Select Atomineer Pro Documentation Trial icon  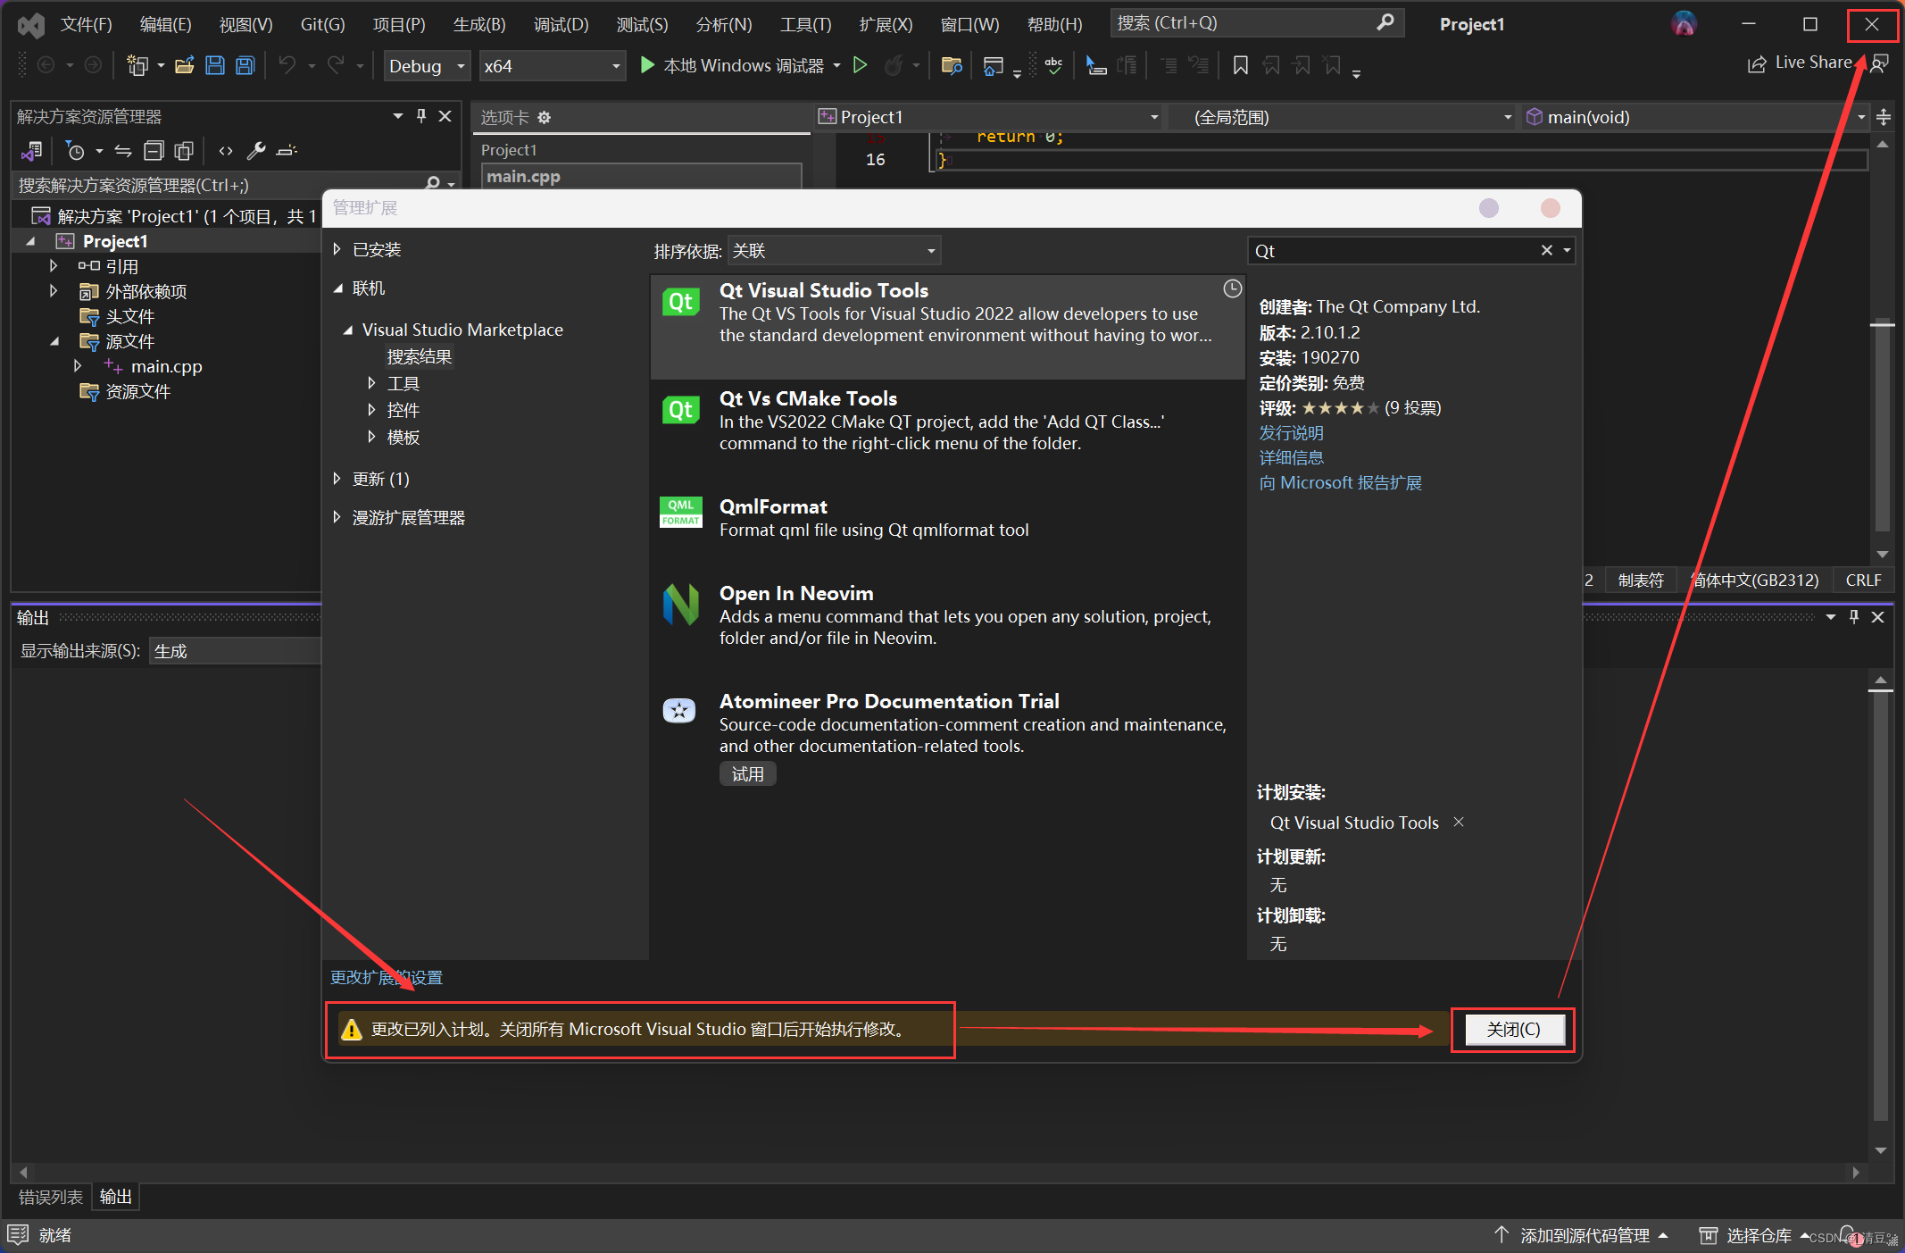point(679,711)
